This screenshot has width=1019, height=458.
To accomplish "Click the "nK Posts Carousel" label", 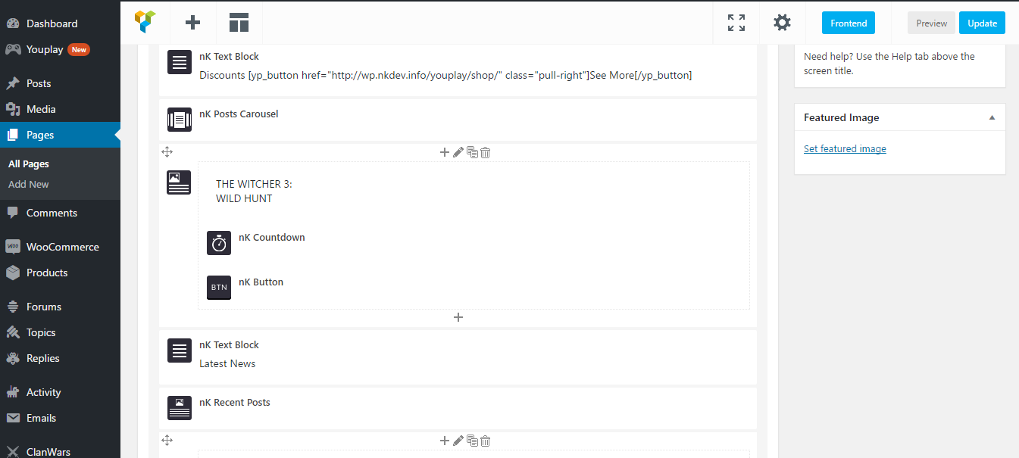I will [x=239, y=114].
